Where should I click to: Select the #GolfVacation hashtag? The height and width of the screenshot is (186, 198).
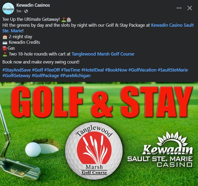pyautogui.click(x=142, y=70)
